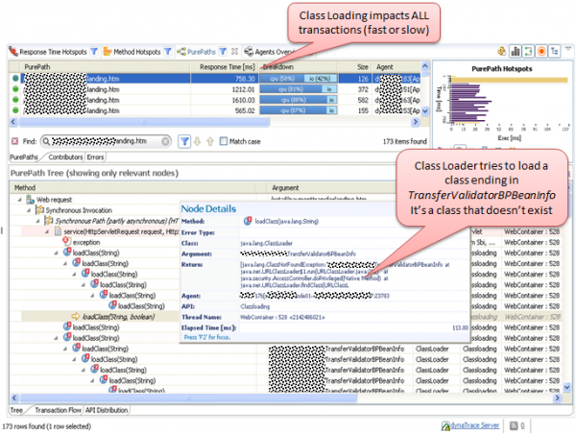Image resolution: width=576 pixels, height=434 pixels.
Task: Collapse the Web request node
Action: [x=19, y=200]
